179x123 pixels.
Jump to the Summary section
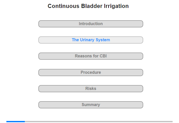coord(91,105)
